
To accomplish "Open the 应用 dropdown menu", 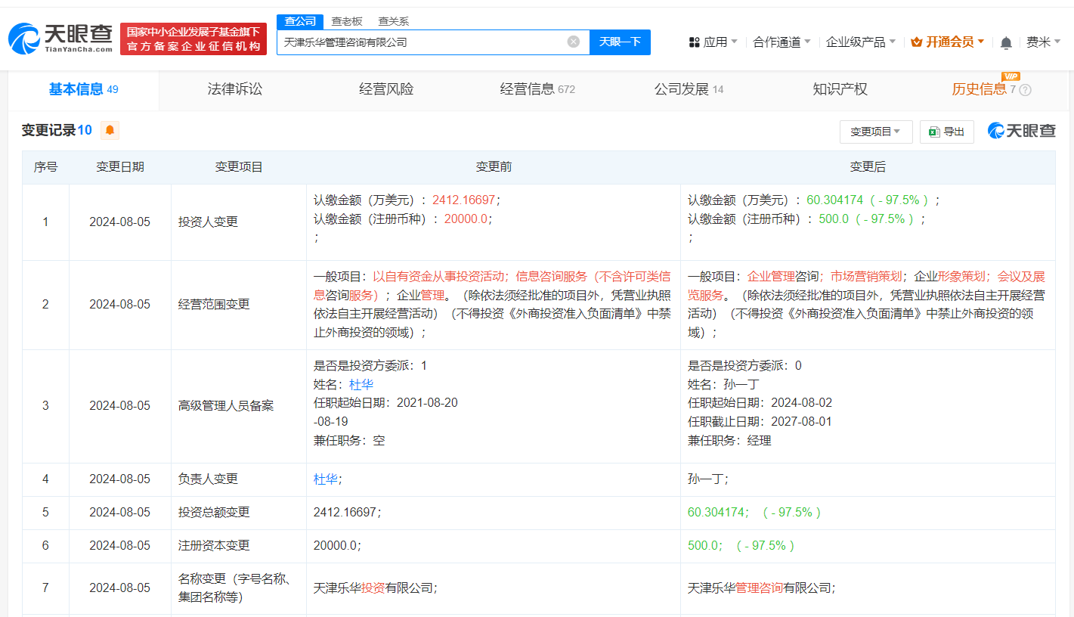I will point(713,42).
